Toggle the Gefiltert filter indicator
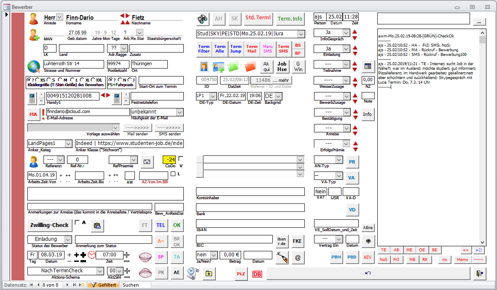497x290 pixels. [103, 285]
